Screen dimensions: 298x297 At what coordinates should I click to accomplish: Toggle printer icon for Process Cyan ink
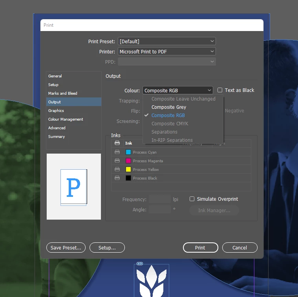(x=117, y=152)
